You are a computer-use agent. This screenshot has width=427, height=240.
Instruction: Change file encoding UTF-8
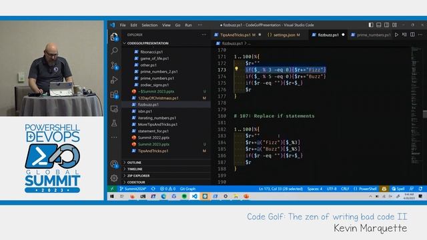click(x=332, y=189)
